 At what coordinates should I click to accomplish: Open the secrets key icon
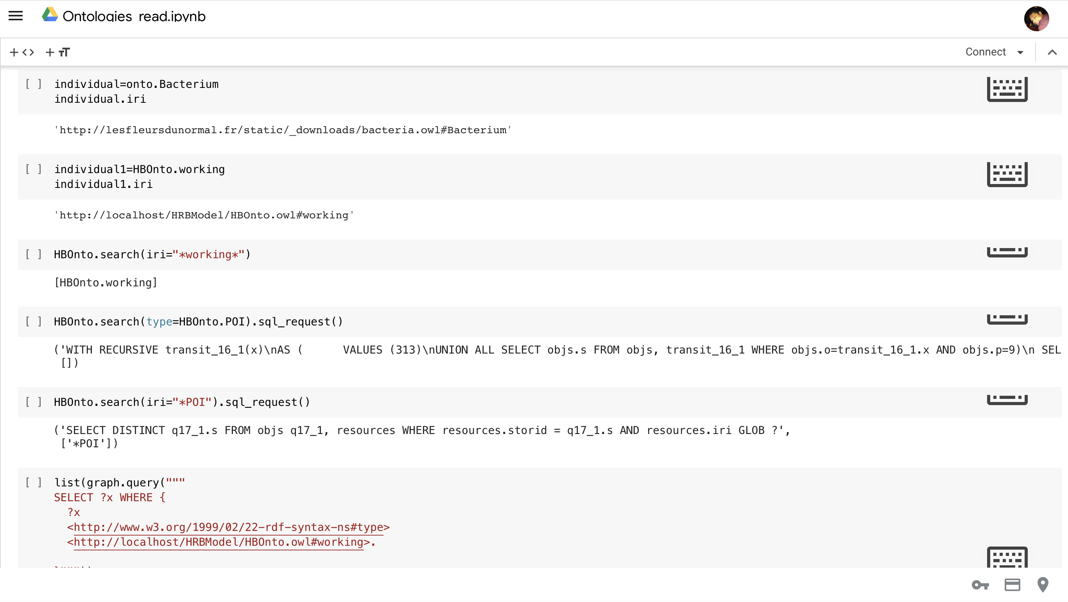(980, 584)
